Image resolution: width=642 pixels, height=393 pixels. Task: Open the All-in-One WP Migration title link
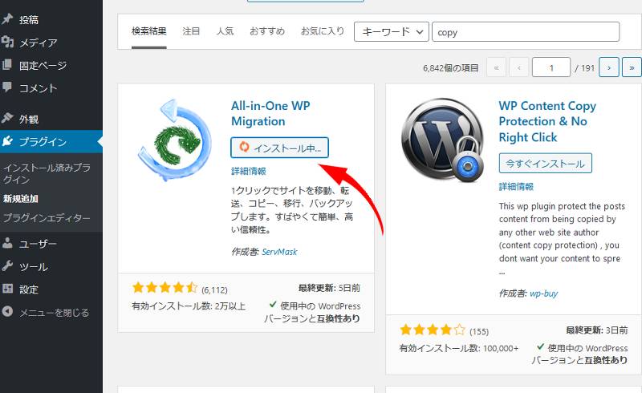270,113
